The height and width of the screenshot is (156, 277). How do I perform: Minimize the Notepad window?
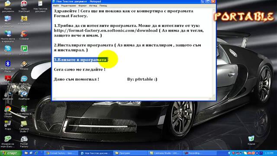point(203,2)
